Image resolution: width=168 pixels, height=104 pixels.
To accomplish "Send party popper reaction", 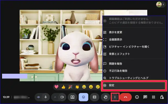I will [x=70, y=87].
